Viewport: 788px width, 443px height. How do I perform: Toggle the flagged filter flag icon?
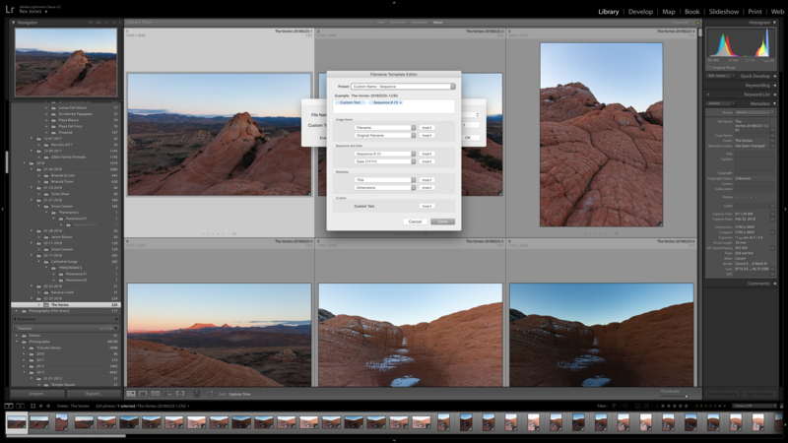click(x=614, y=406)
